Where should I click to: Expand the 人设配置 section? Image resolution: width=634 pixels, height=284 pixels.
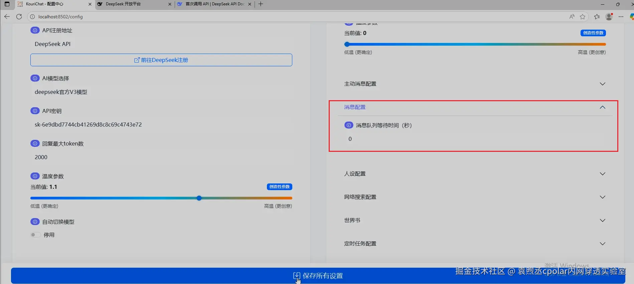[x=475, y=174]
